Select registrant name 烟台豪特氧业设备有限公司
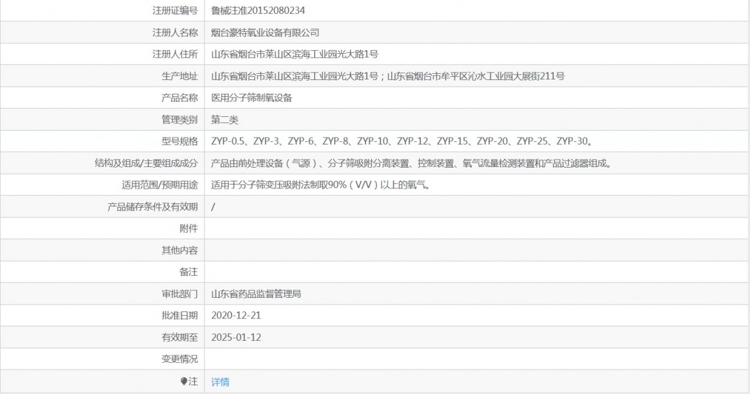 [x=265, y=33]
